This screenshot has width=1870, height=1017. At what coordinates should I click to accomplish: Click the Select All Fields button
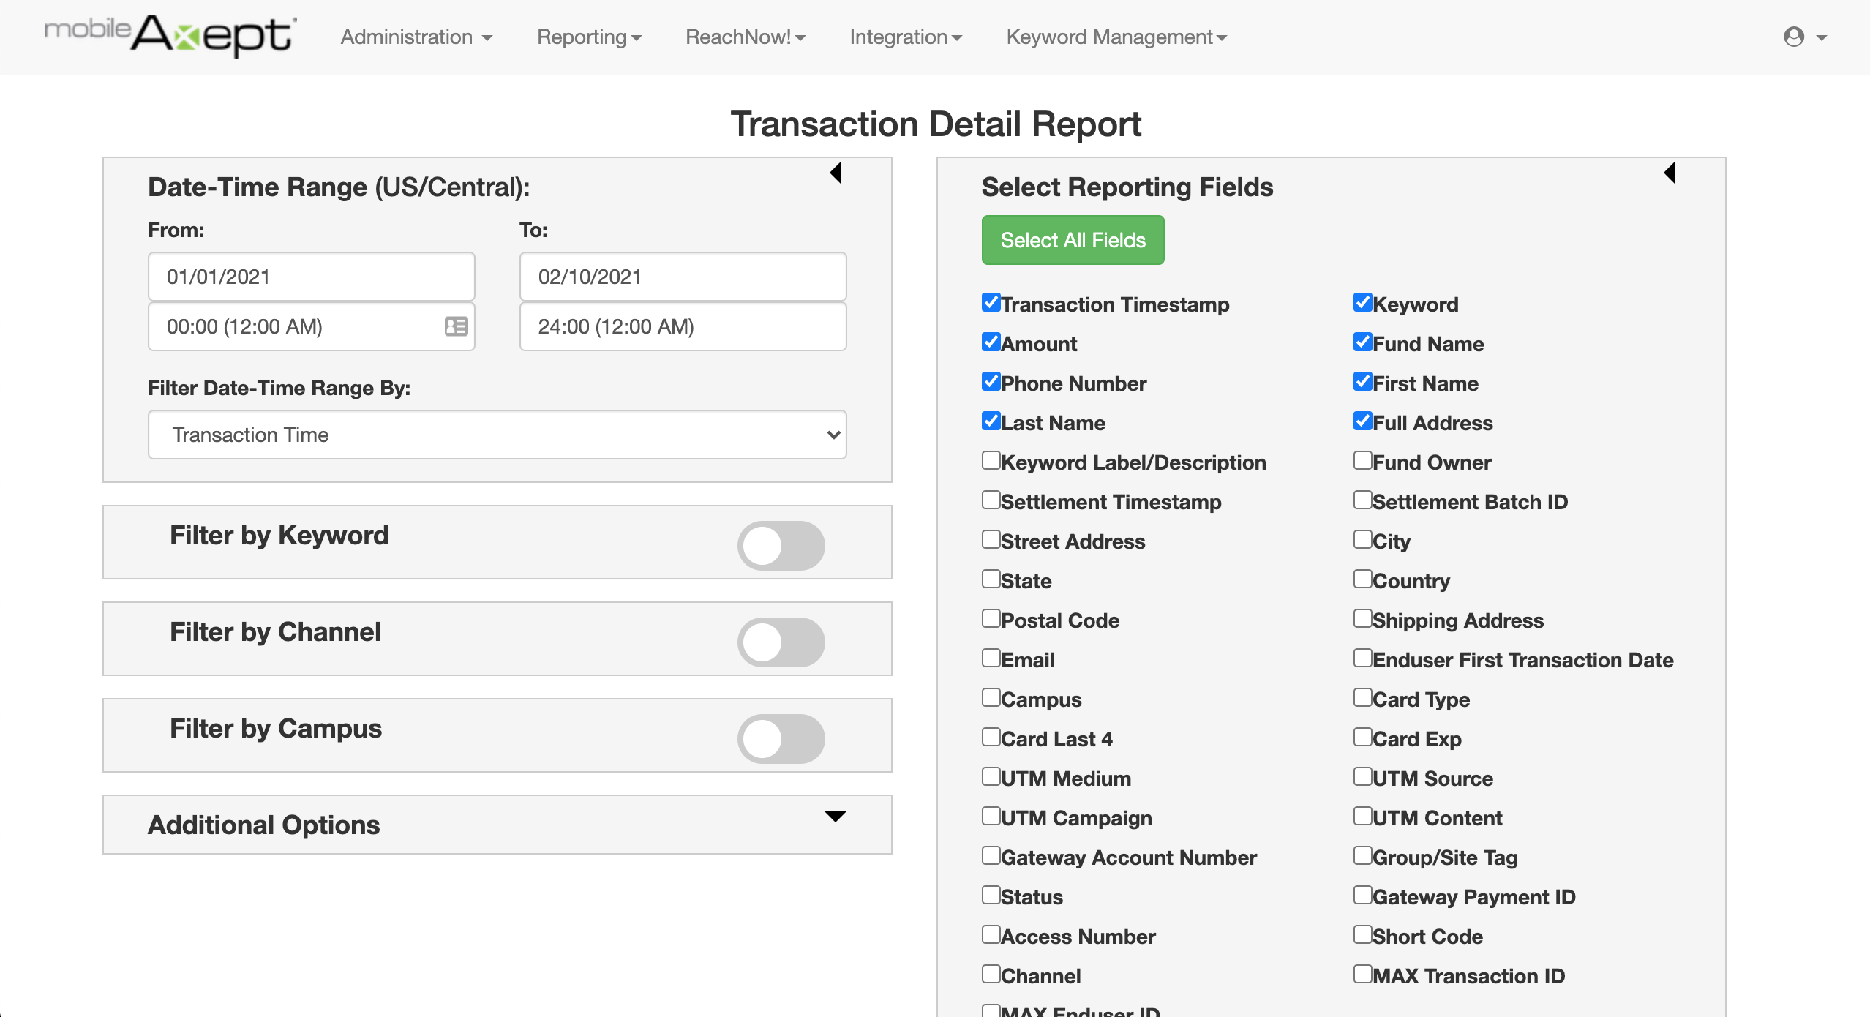tap(1073, 240)
